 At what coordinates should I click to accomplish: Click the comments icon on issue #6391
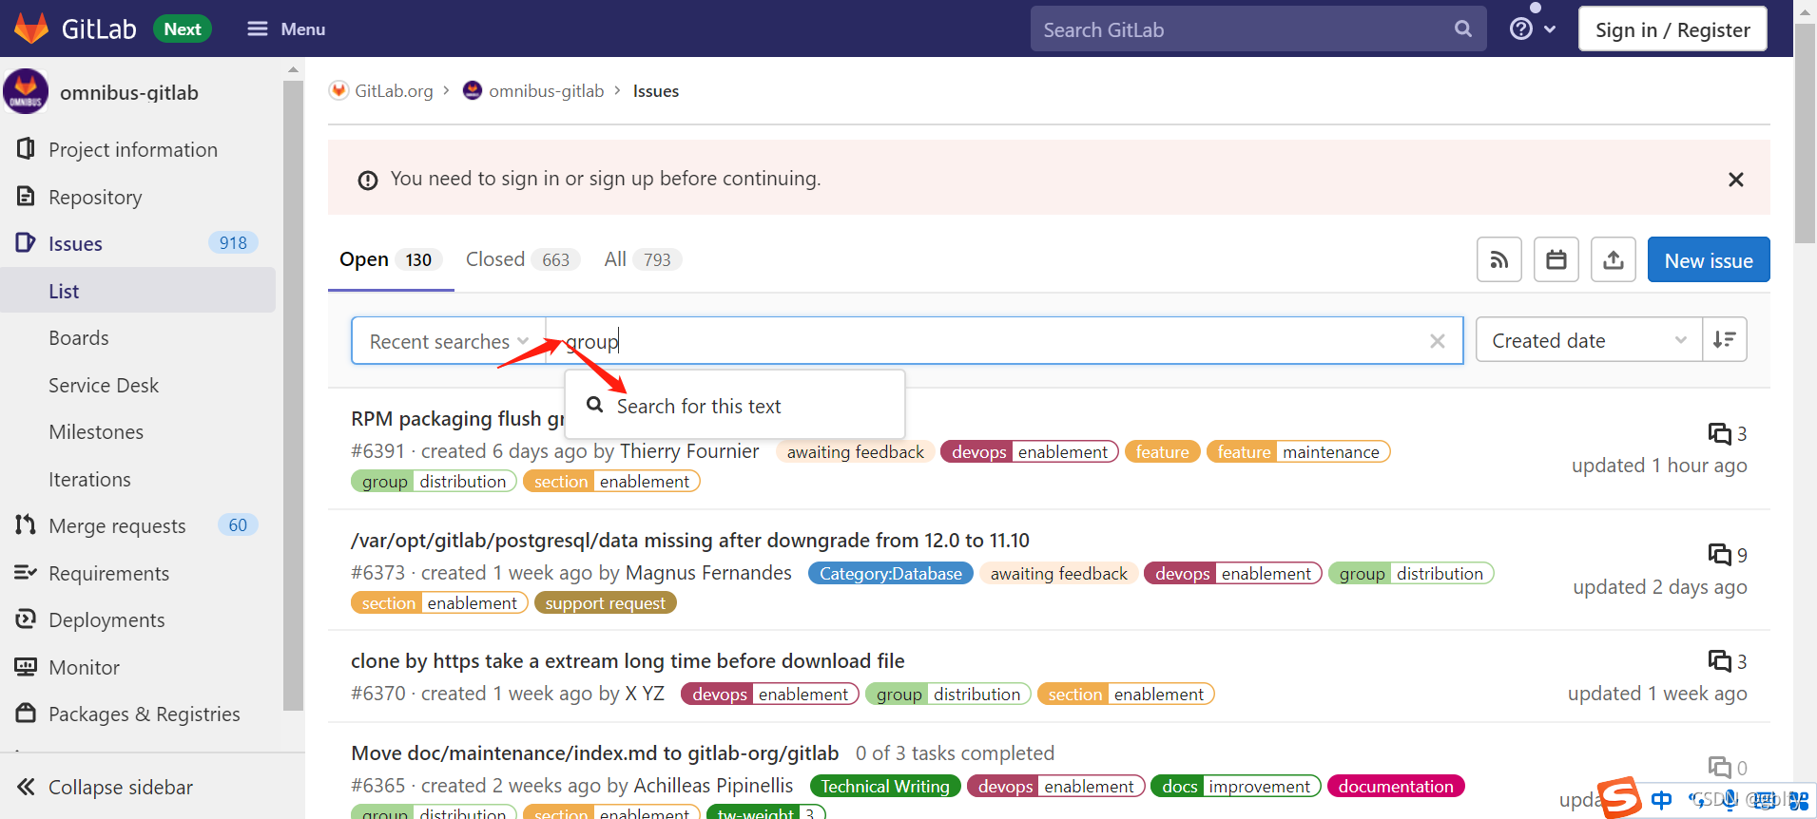pos(1719,433)
